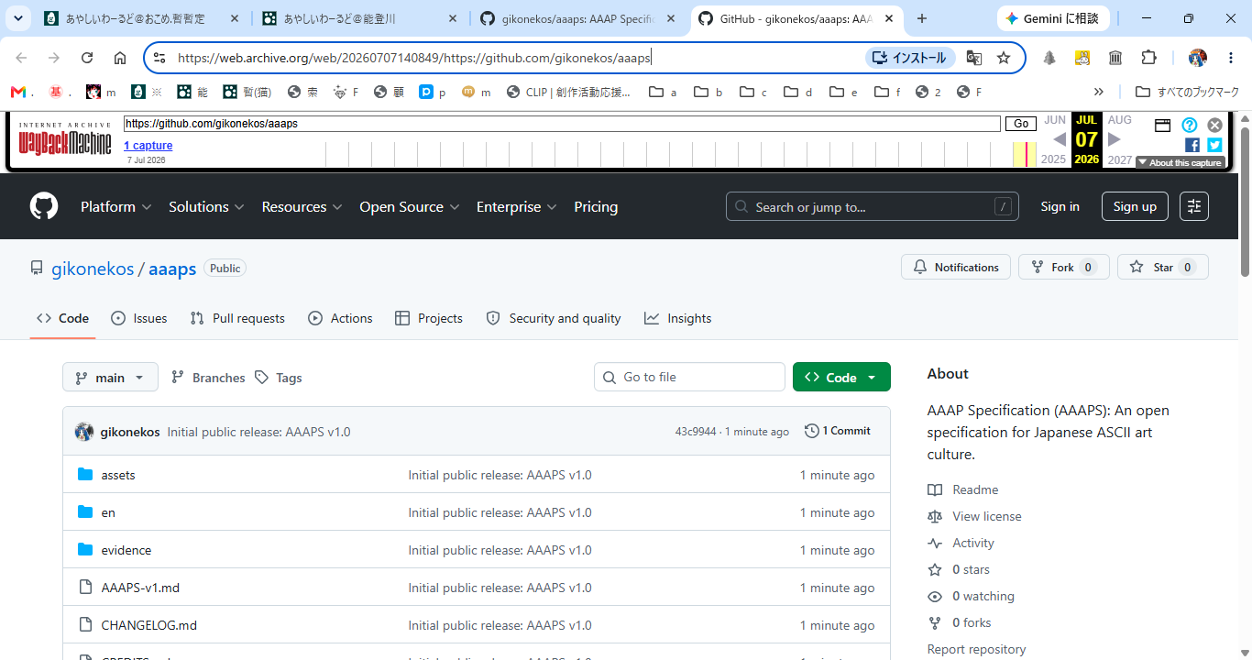Image resolution: width=1252 pixels, height=660 pixels.
Task: Open the assets folder
Action: tap(118, 475)
